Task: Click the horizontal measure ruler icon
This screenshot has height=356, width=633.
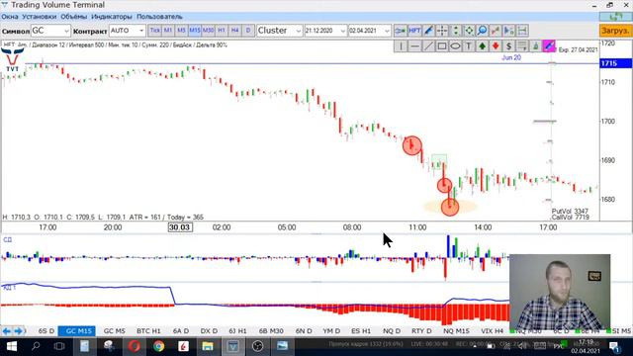Action: (522, 31)
